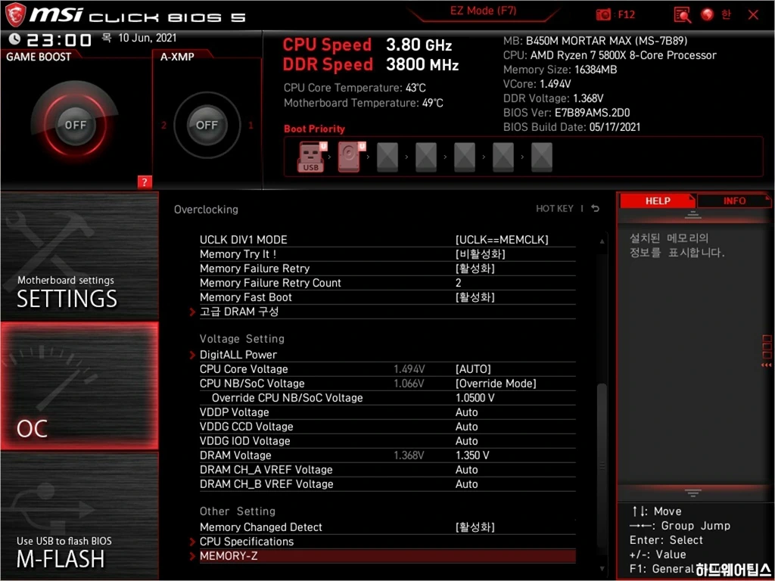Screen dimensions: 775x581
Task: Expand the CPU Specifications submenu arrow
Action: click(193, 542)
